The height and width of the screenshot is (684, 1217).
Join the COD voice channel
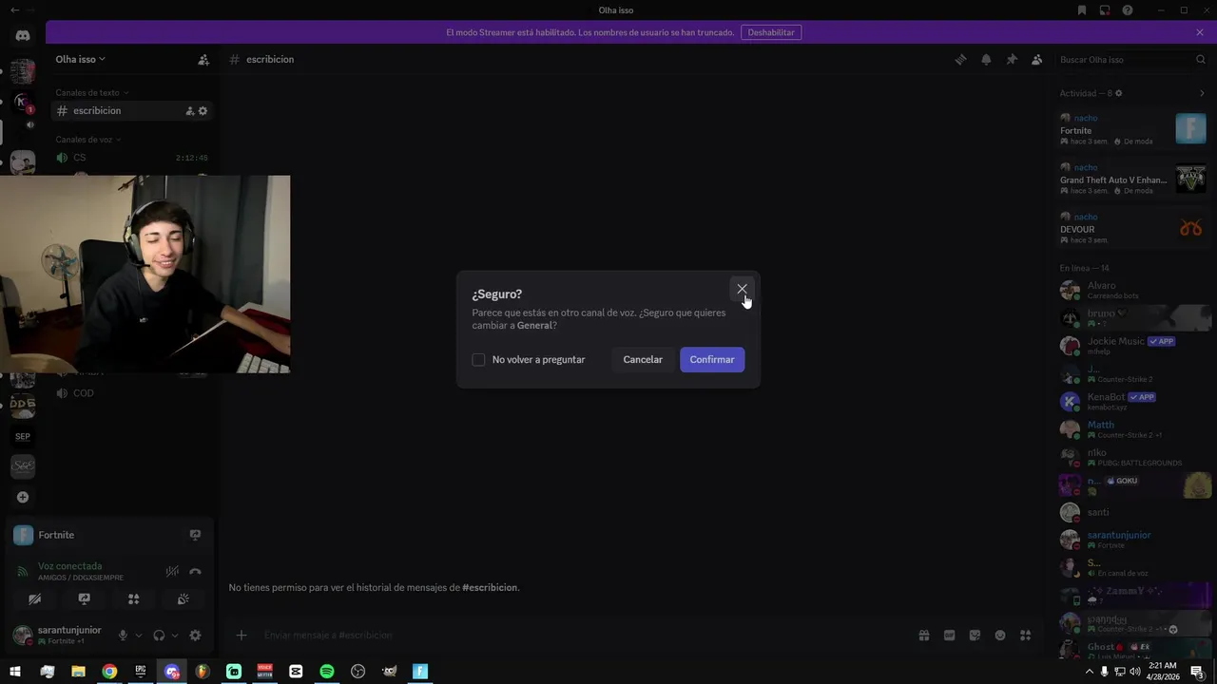131,393
